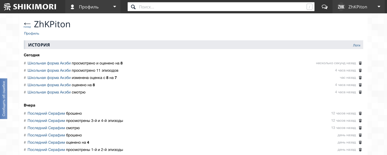Screen dimensions: 387x155
Task: Click the ZhKPiton page title
Action: [x=52, y=24]
